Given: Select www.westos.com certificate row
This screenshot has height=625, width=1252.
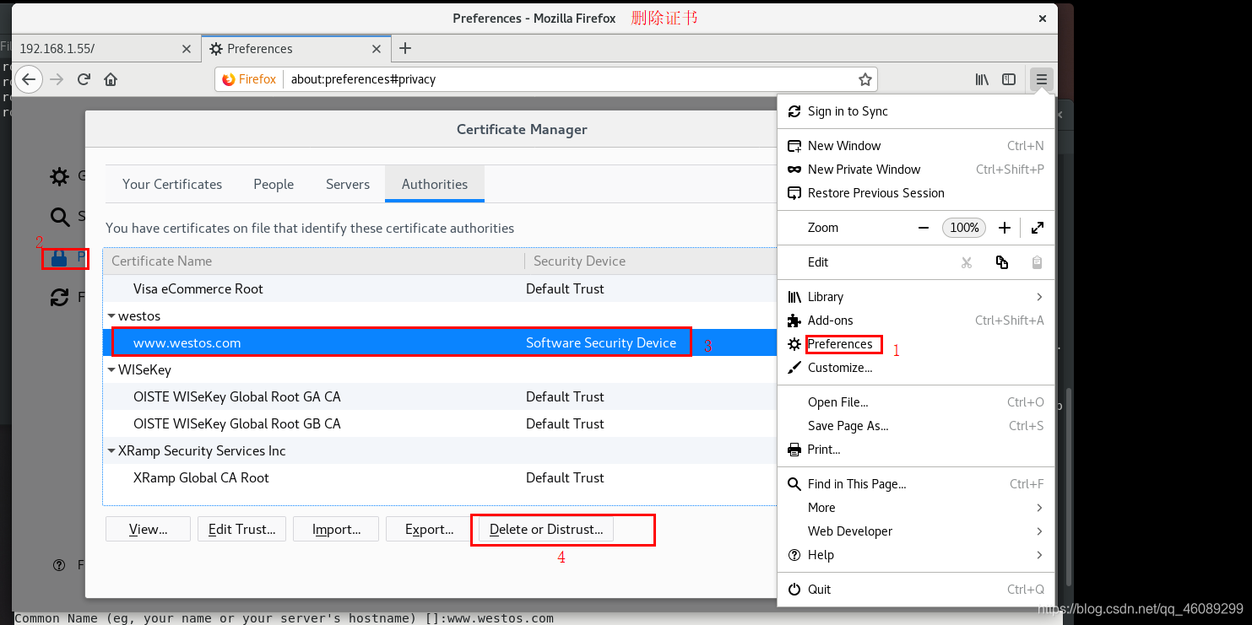Looking at the screenshot, I should 440,342.
